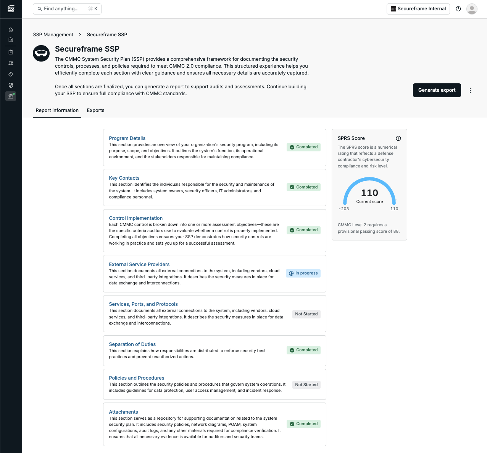Screen dimensions: 487x453
Task: Open Services, Ports, and Protocols section
Action: click(144, 304)
